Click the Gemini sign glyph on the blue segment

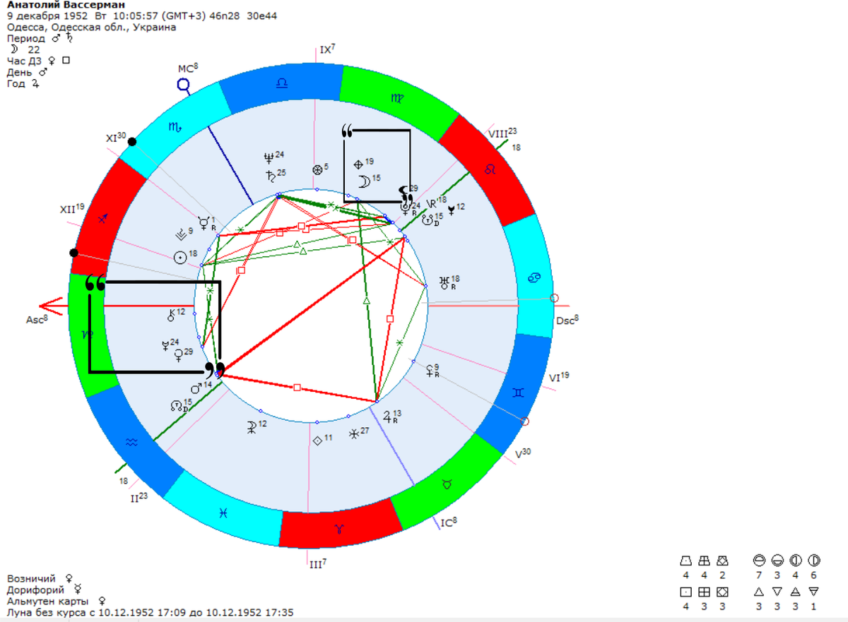tap(518, 392)
